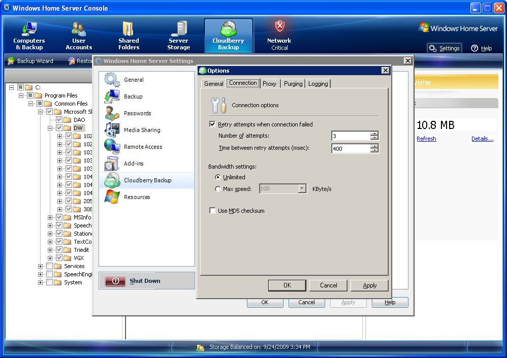
Task: Toggle the Triedit folder checkbox
Action: (59, 250)
